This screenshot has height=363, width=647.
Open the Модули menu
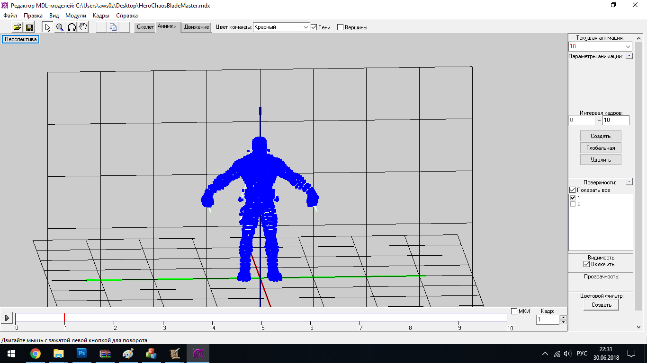coord(76,16)
